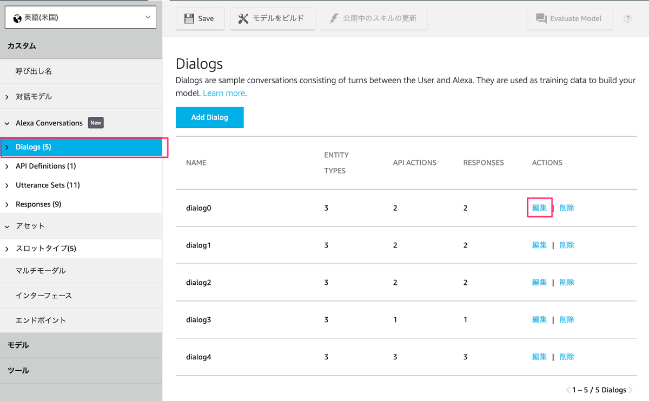
Task: Expand the 対話モデル section
Action: coord(8,97)
